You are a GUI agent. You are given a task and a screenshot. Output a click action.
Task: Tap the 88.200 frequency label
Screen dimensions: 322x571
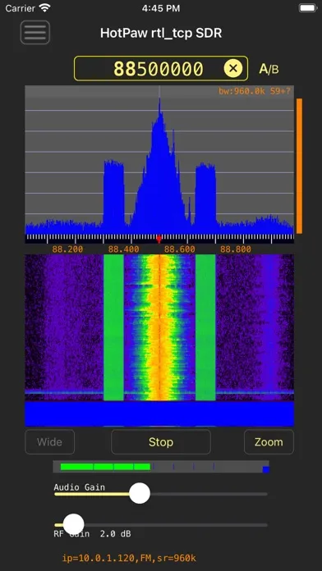[x=67, y=249]
